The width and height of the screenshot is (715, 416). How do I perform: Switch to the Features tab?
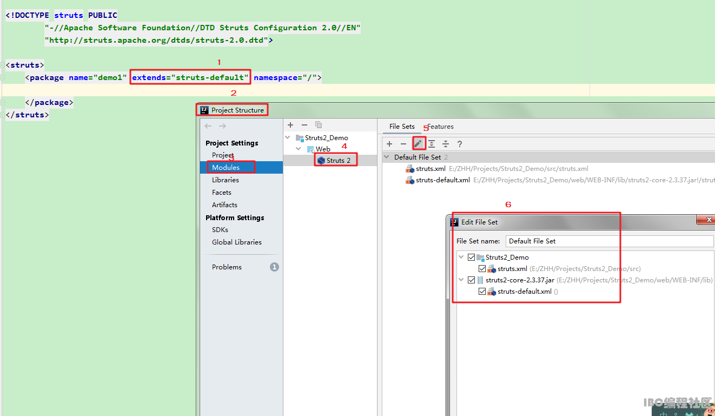tap(441, 127)
